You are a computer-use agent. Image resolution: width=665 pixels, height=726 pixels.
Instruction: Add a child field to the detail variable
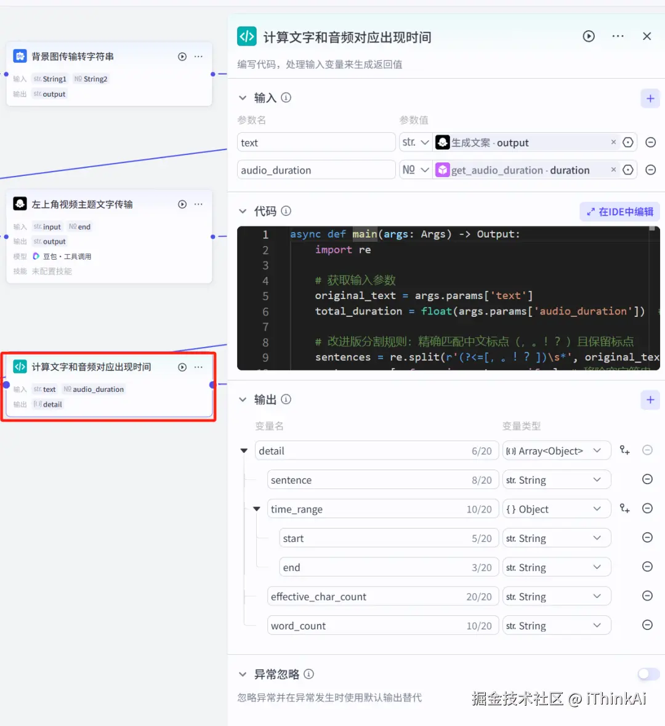point(624,450)
